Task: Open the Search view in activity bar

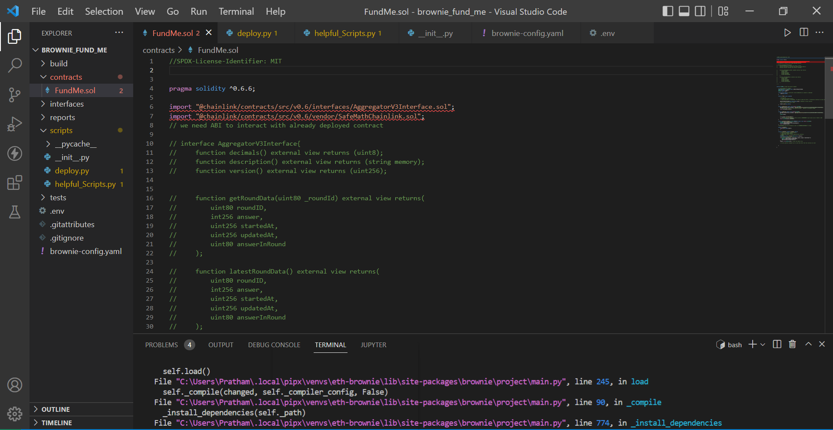Action: pyautogui.click(x=15, y=65)
